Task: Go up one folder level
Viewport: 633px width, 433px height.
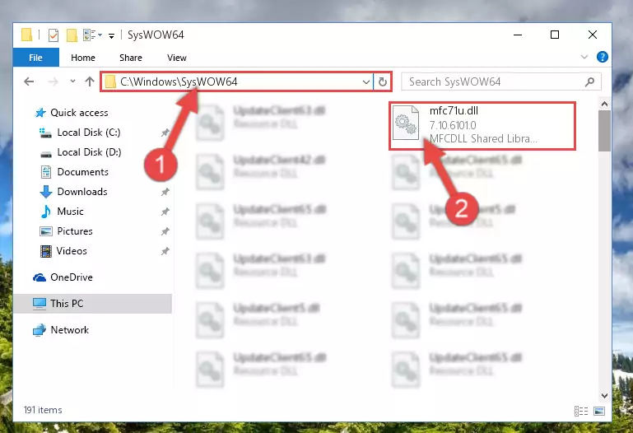Action: pos(90,82)
